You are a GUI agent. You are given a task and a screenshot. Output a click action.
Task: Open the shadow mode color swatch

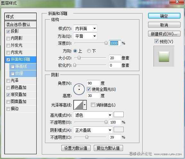coord(119,130)
